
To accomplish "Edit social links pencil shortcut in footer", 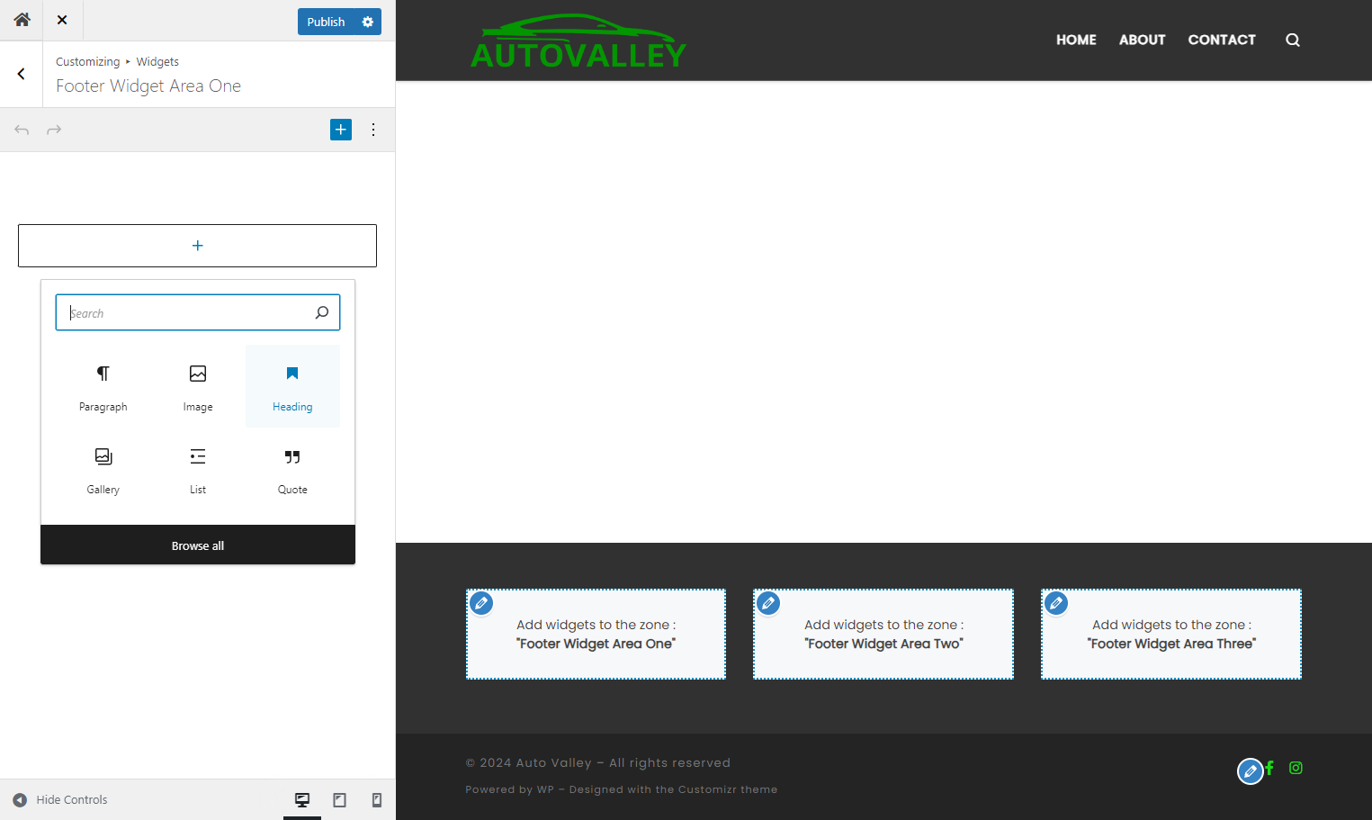I will pos(1251,771).
